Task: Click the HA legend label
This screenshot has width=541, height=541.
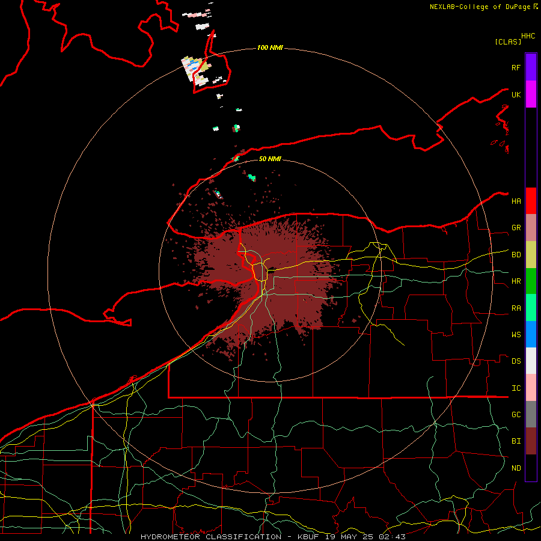Action: [x=516, y=201]
